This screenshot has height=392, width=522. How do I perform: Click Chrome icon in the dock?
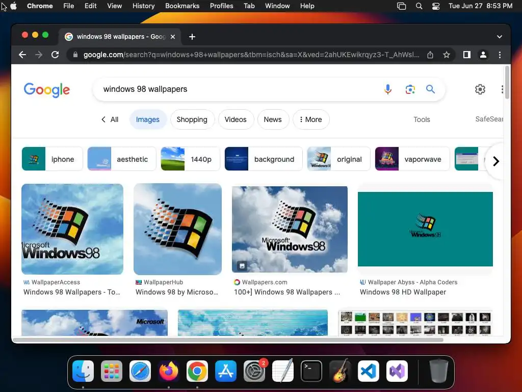[197, 371]
